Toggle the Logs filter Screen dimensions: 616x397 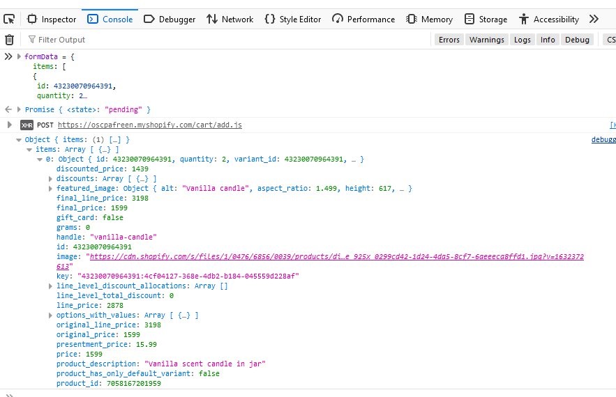(522, 40)
